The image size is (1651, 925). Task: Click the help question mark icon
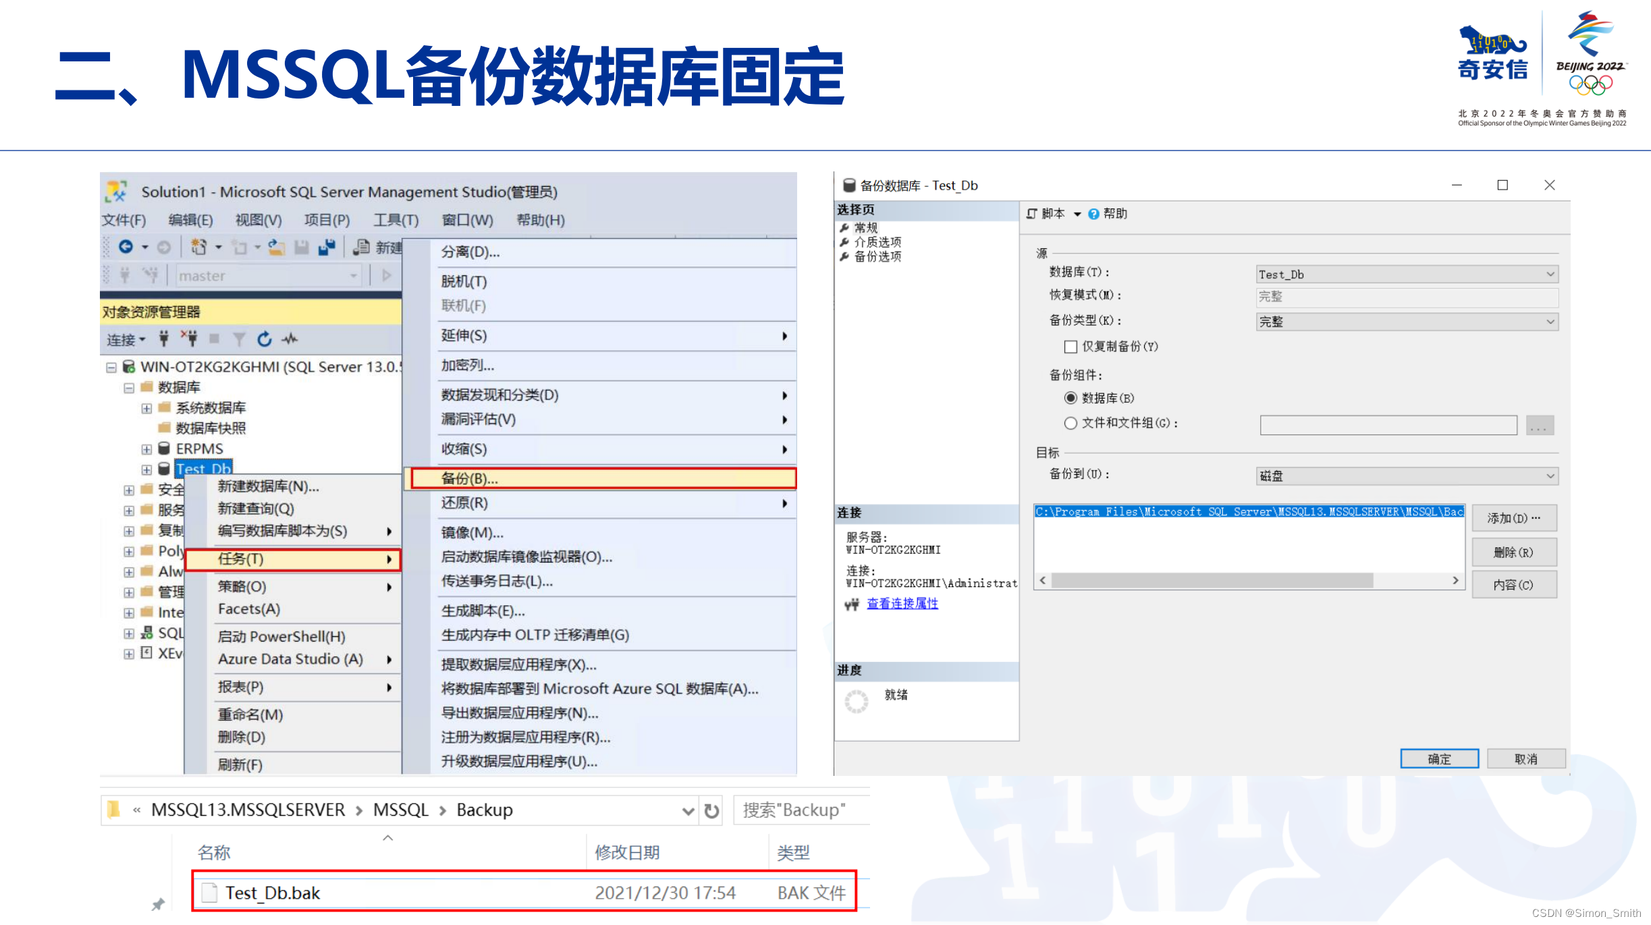pyautogui.click(x=1093, y=214)
